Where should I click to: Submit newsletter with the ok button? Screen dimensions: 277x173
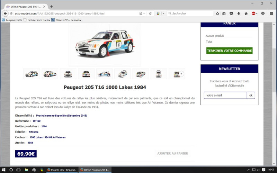point(251,95)
